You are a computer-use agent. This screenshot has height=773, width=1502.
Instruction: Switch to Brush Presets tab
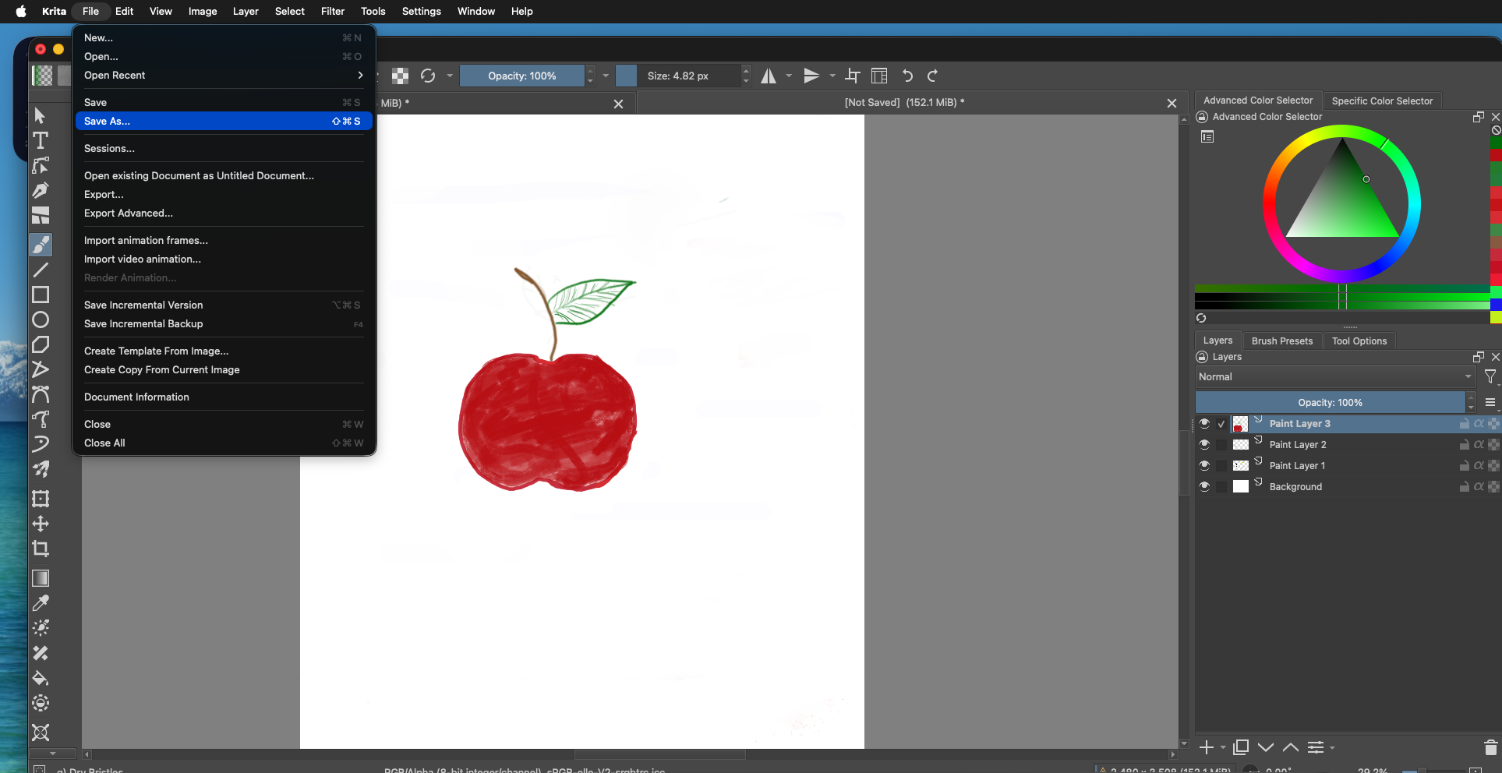(x=1282, y=341)
